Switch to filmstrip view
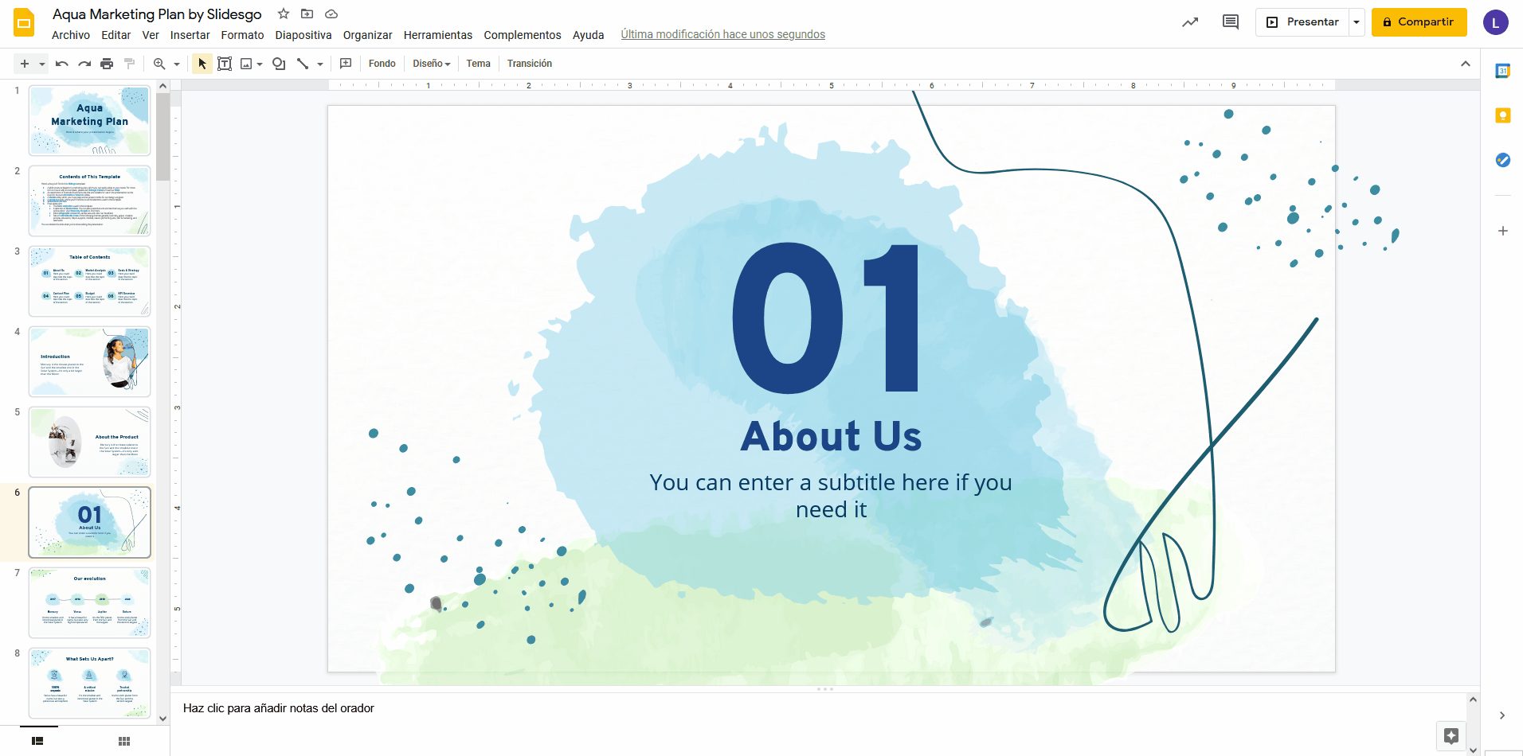 37,741
